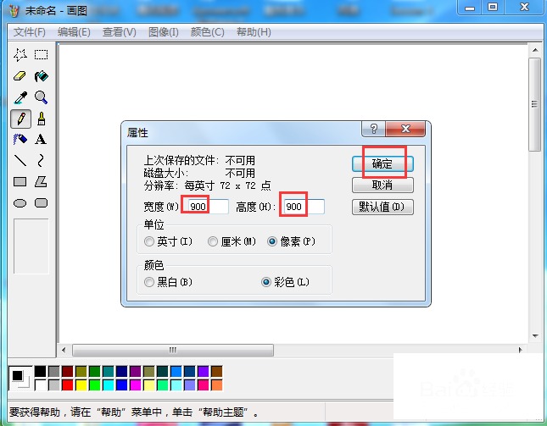Click the dialog help question mark button

(x=374, y=129)
